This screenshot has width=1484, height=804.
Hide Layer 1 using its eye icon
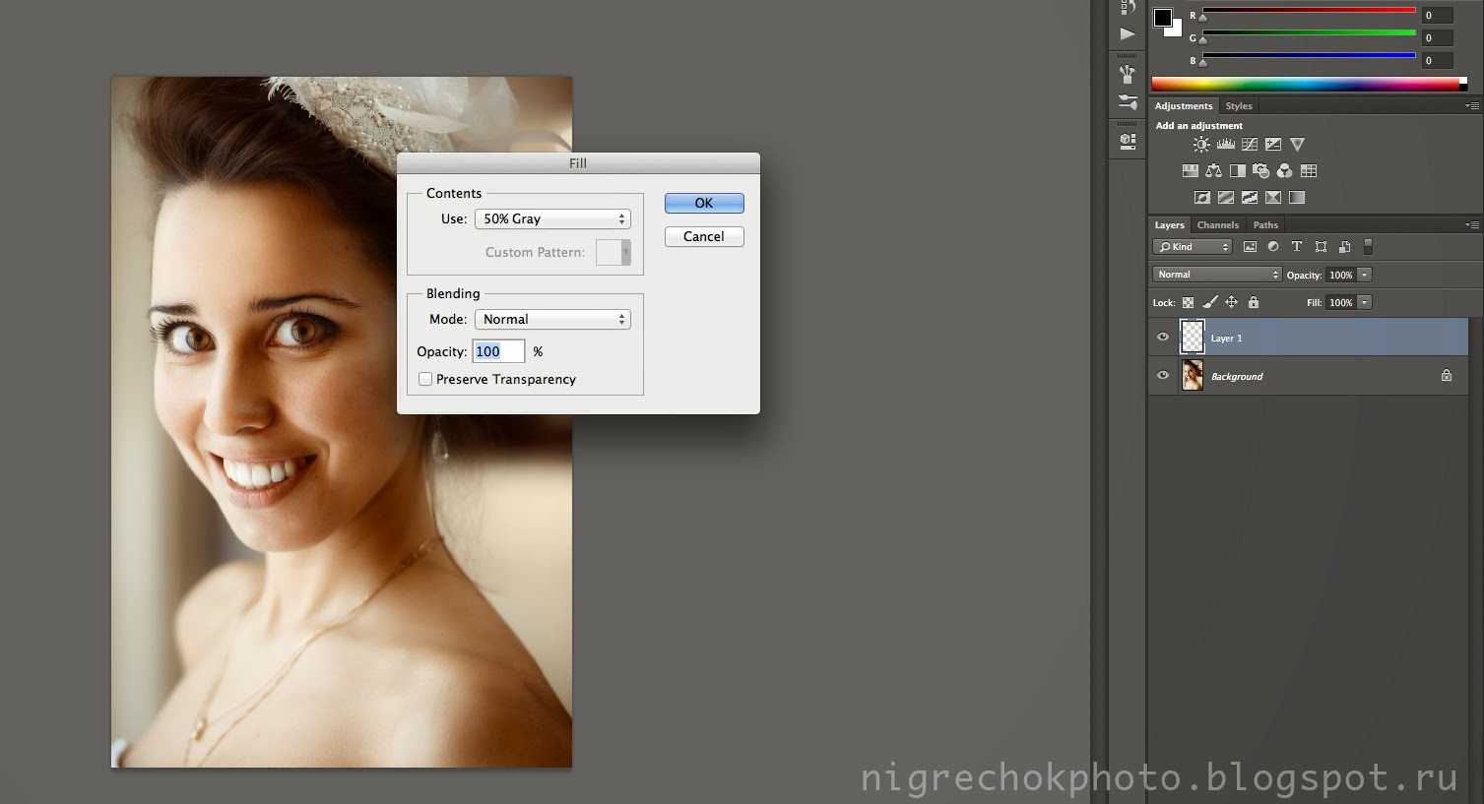1162,338
